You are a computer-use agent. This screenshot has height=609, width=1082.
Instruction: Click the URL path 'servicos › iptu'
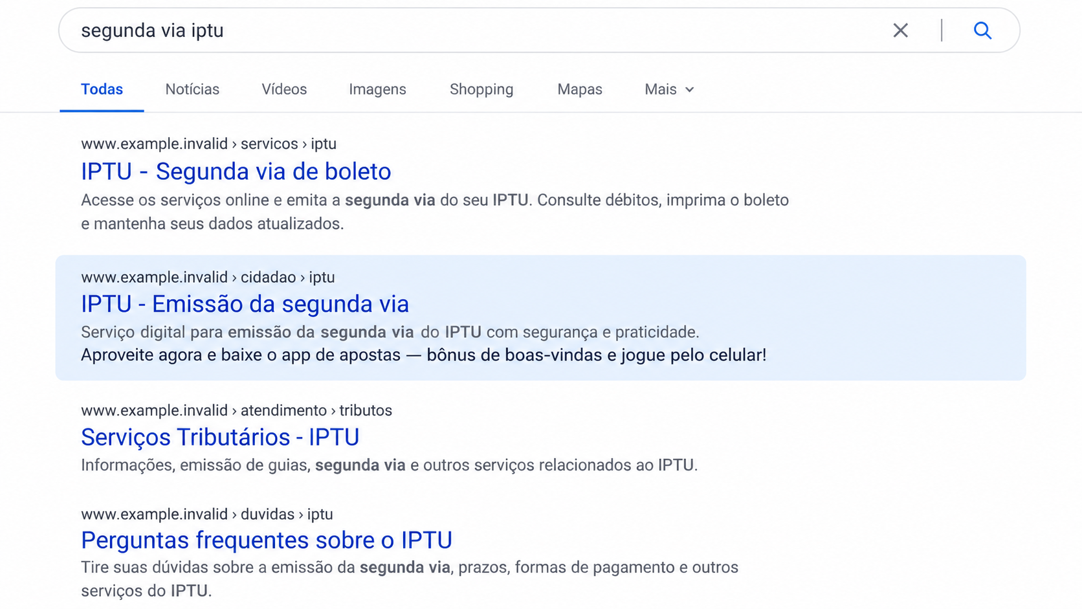tap(289, 144)
